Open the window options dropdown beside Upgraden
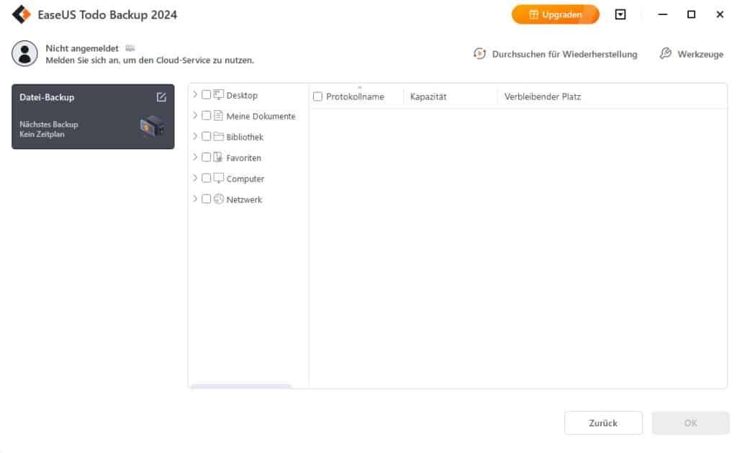Screen dimensions: 737x453 (620, 14)
